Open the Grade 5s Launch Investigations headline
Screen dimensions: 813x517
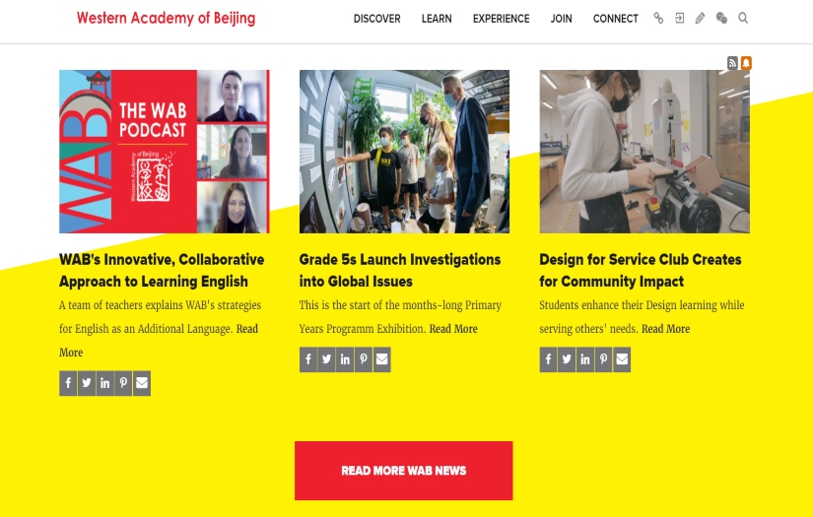point(400,270)
